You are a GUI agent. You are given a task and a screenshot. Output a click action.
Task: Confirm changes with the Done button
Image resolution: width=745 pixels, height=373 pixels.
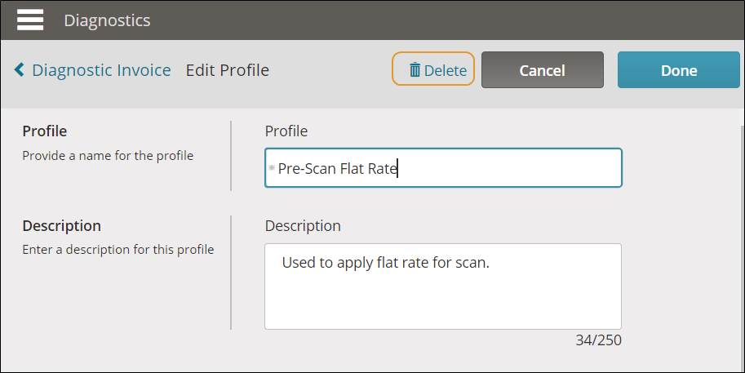click(x=678, y=70)
